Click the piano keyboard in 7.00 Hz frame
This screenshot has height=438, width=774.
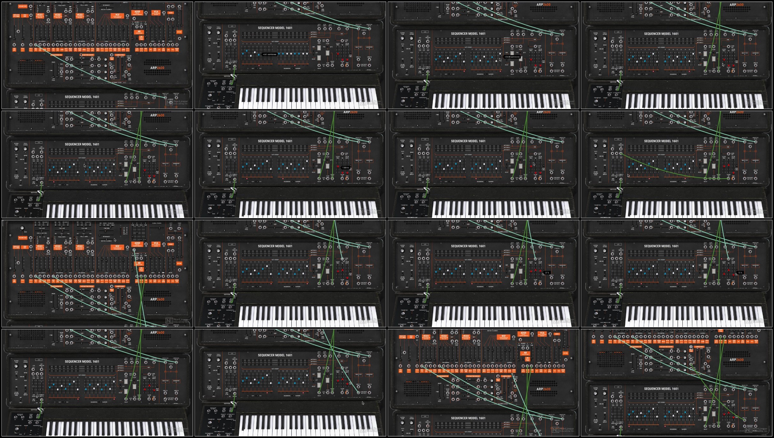308,209
